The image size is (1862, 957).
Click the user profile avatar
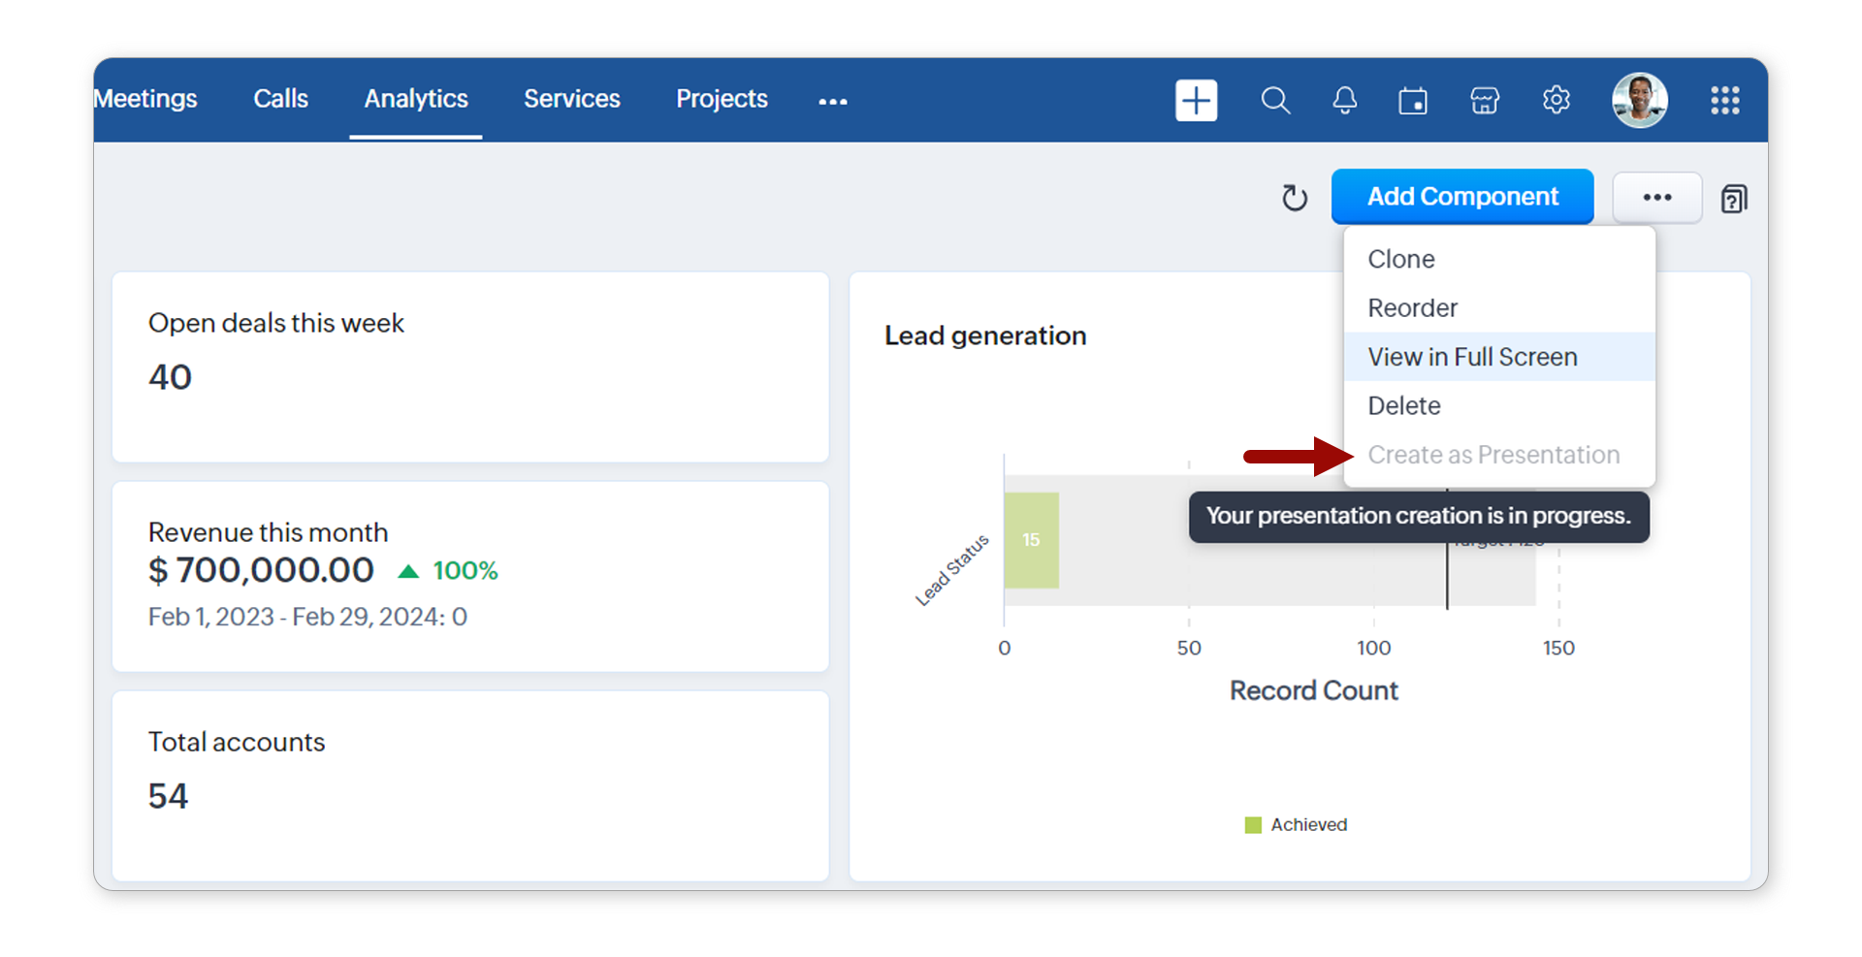1639,100
